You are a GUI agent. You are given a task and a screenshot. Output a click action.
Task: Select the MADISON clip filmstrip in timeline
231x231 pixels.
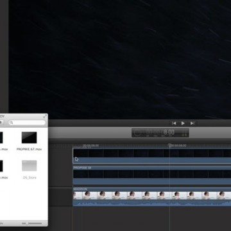pos(152,196)
